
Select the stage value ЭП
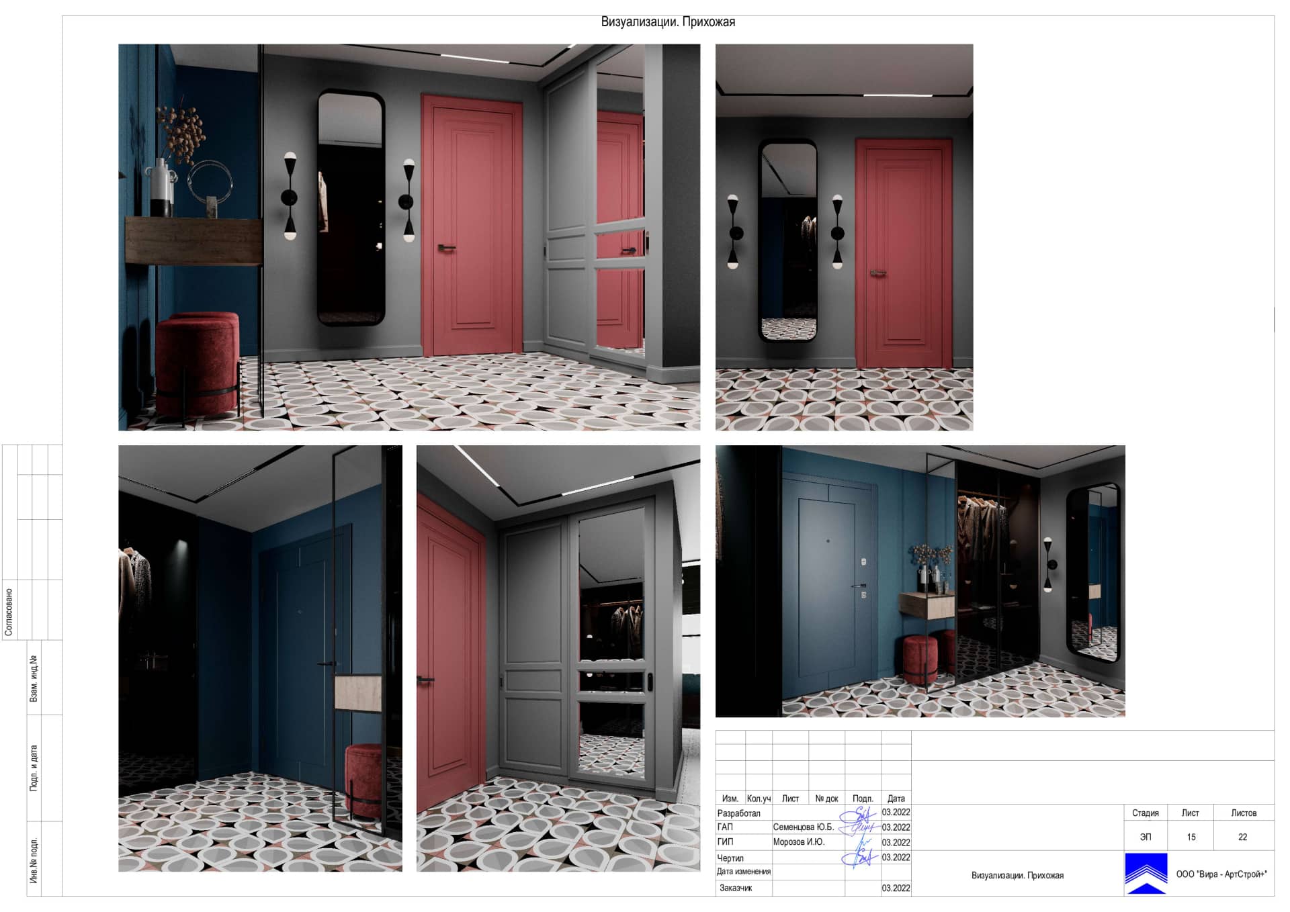coord(1146,837)
